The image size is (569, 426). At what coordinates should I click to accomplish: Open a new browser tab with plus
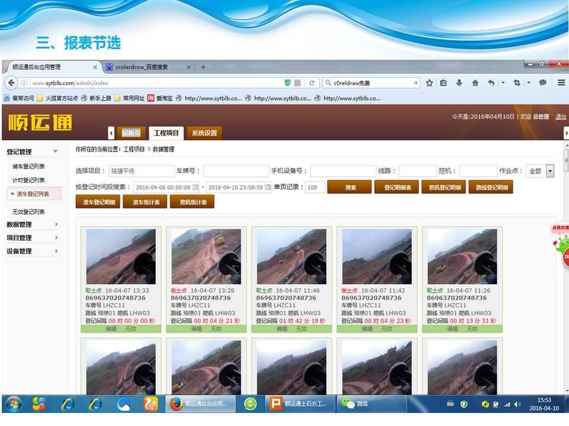click(203, 67)
